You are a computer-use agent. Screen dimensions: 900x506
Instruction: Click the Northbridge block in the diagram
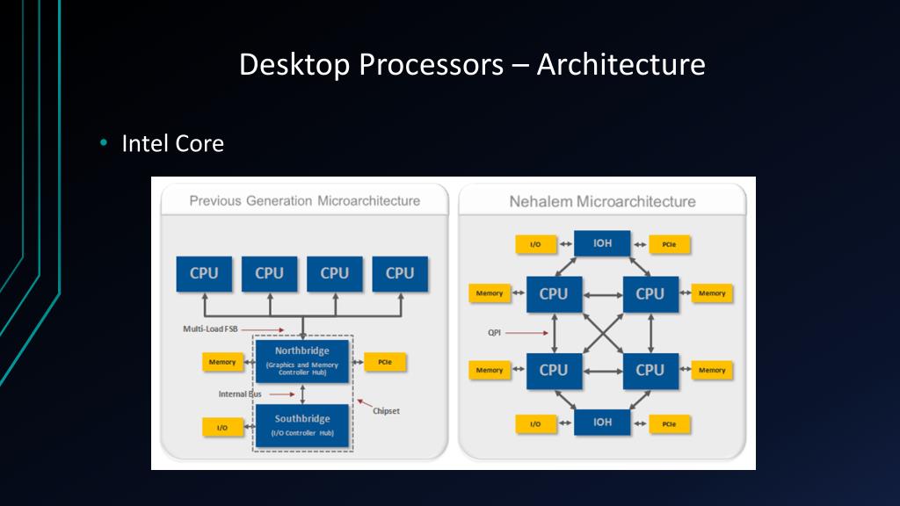[x=302, y=361]
